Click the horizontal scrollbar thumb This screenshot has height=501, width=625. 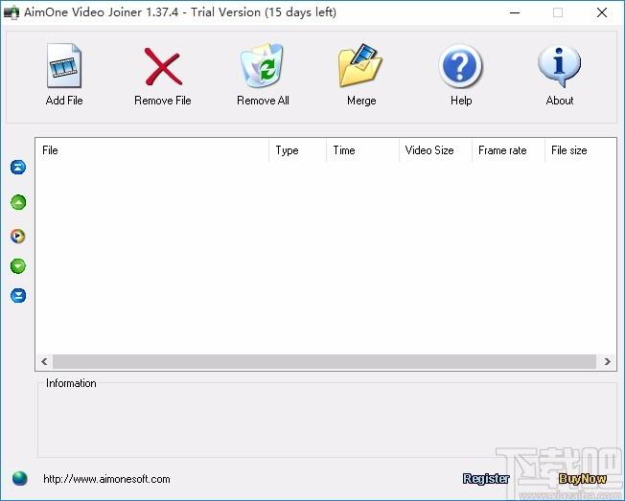[x=324, y=361]
